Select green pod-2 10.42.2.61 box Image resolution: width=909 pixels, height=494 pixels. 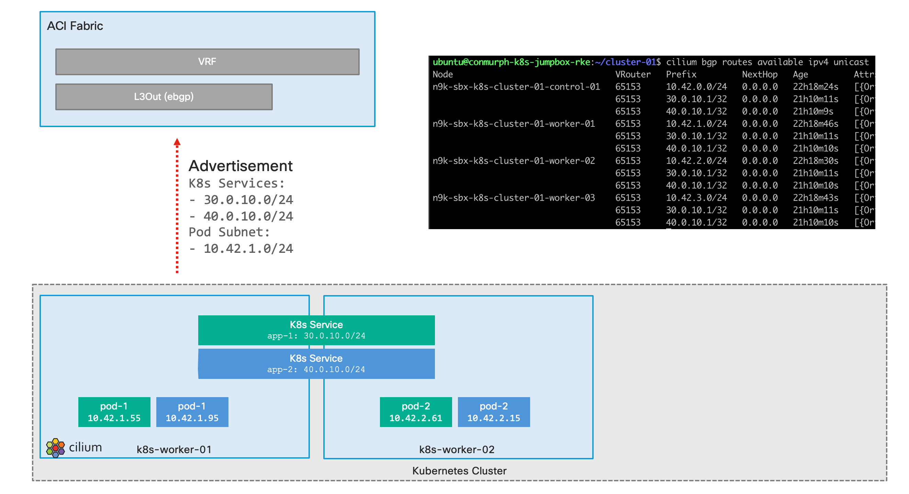coord(416,412)
